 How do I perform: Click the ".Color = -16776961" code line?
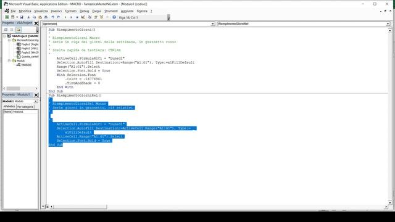[83, 79]
